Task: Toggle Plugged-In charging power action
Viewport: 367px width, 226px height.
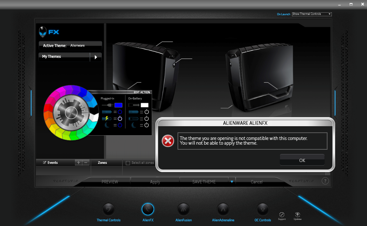Action: tap(120, 119)
